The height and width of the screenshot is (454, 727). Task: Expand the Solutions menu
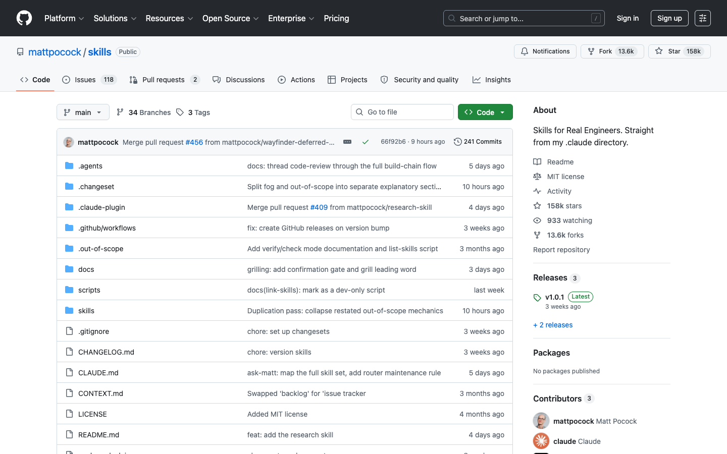[x=115, y=18]
